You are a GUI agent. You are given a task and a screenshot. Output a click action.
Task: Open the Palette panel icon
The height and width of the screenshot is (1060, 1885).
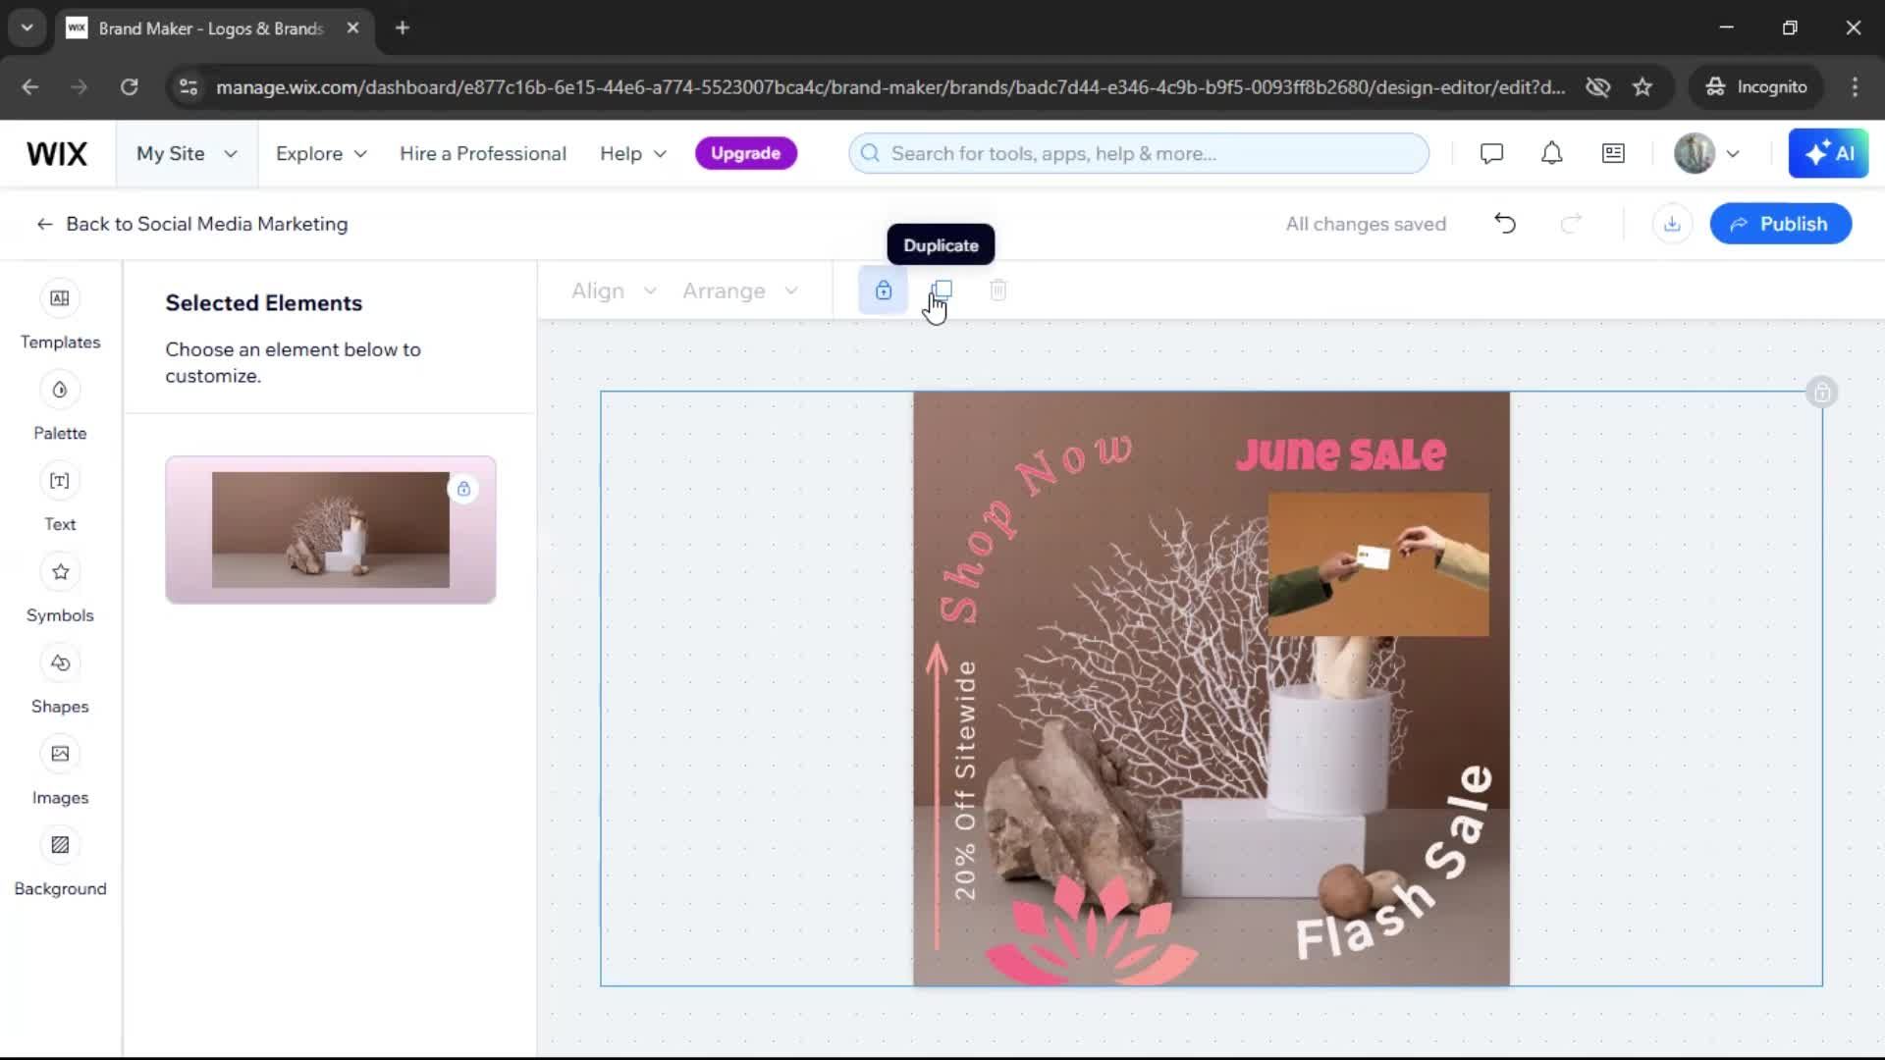[x=60, y=390]
